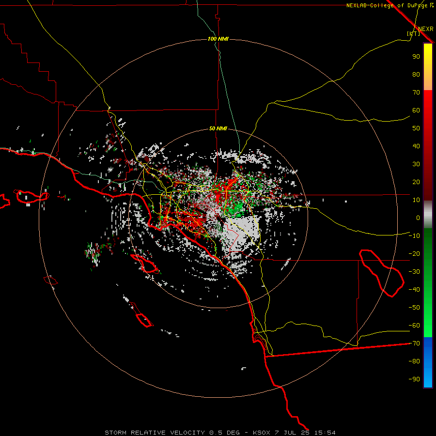Click the positive 60 scale value
The width and height of the screenshot is (436, 436).
pyautogui.click(x=416, y=110)
